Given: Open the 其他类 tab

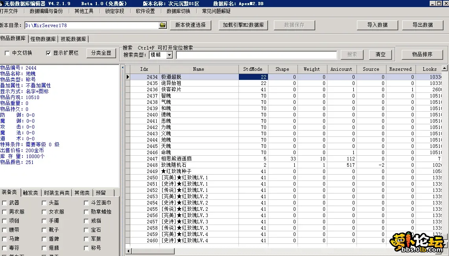Looking at the screenshot, I should [82, 193].
